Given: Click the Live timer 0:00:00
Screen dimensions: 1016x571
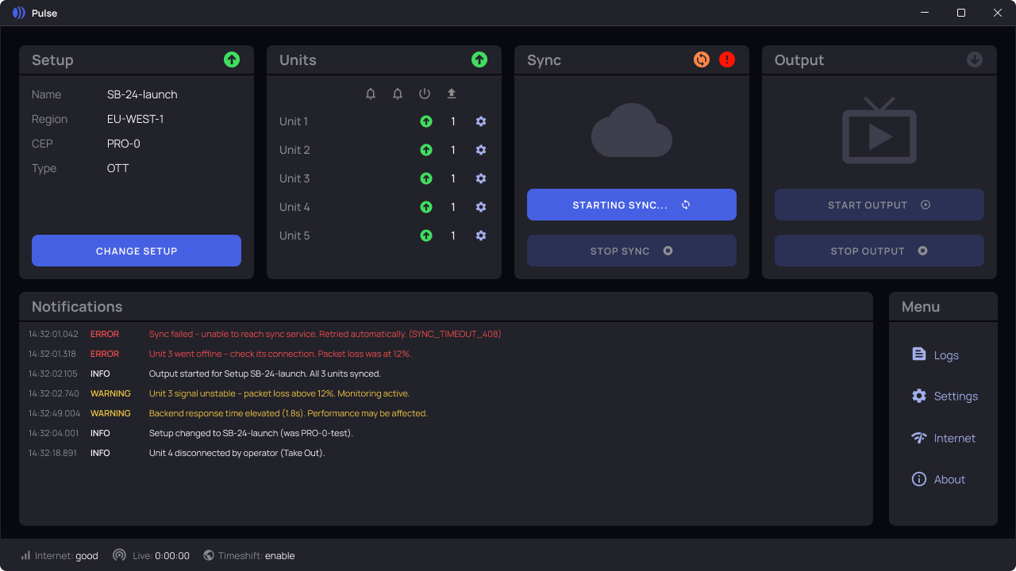Looking at the screenshot, I should [172, 556].
